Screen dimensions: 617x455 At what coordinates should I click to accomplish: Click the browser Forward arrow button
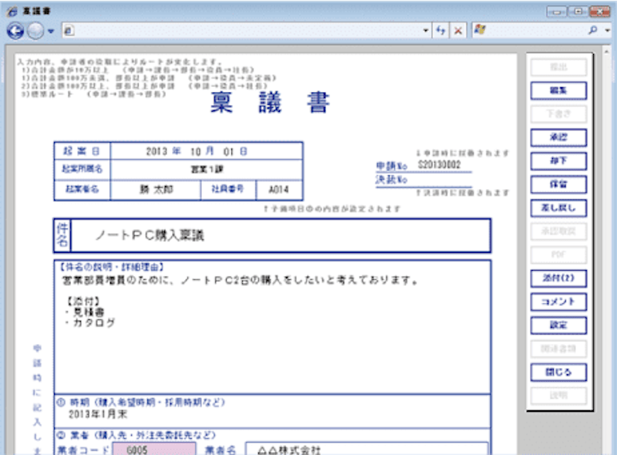[x=36, y=31]
